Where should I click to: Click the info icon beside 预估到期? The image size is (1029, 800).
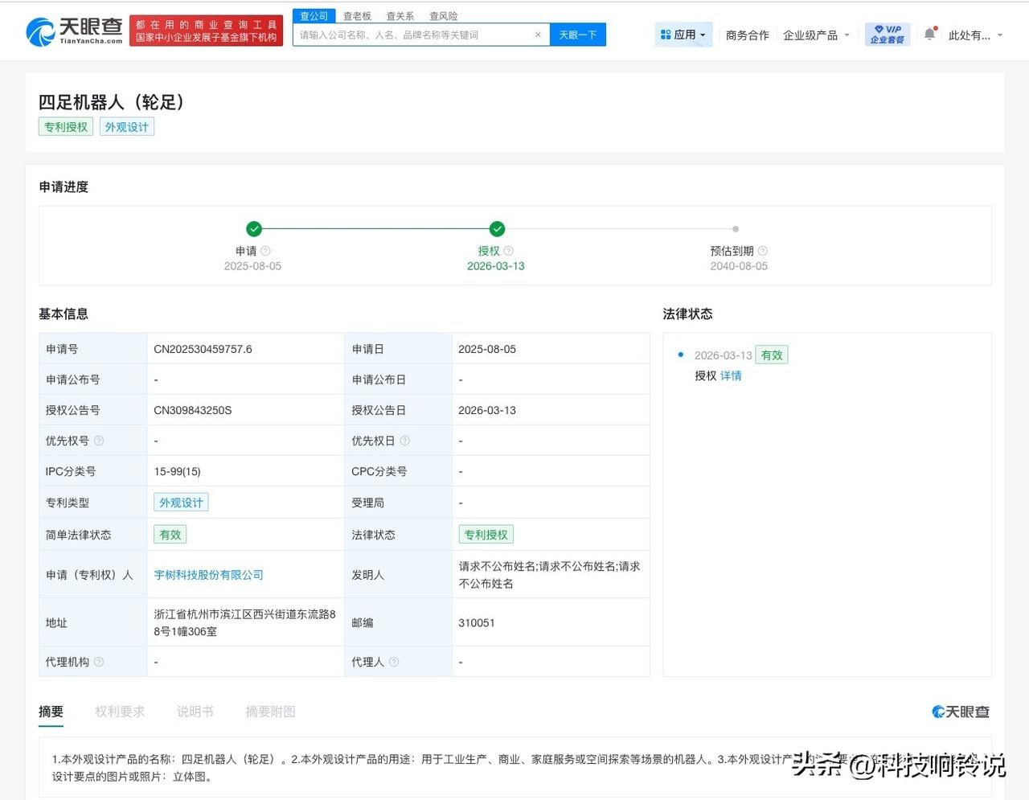click(762, 250)
